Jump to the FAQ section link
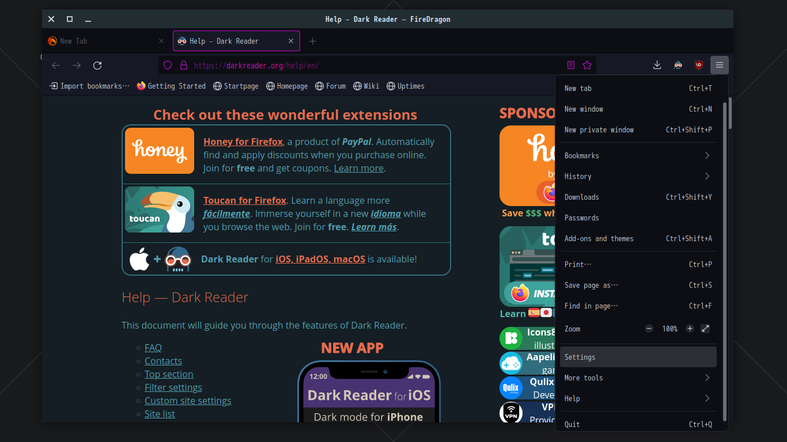 (153, 348)
